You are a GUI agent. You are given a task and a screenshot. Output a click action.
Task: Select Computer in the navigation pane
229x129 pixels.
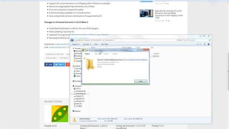[x=78, y=86]
